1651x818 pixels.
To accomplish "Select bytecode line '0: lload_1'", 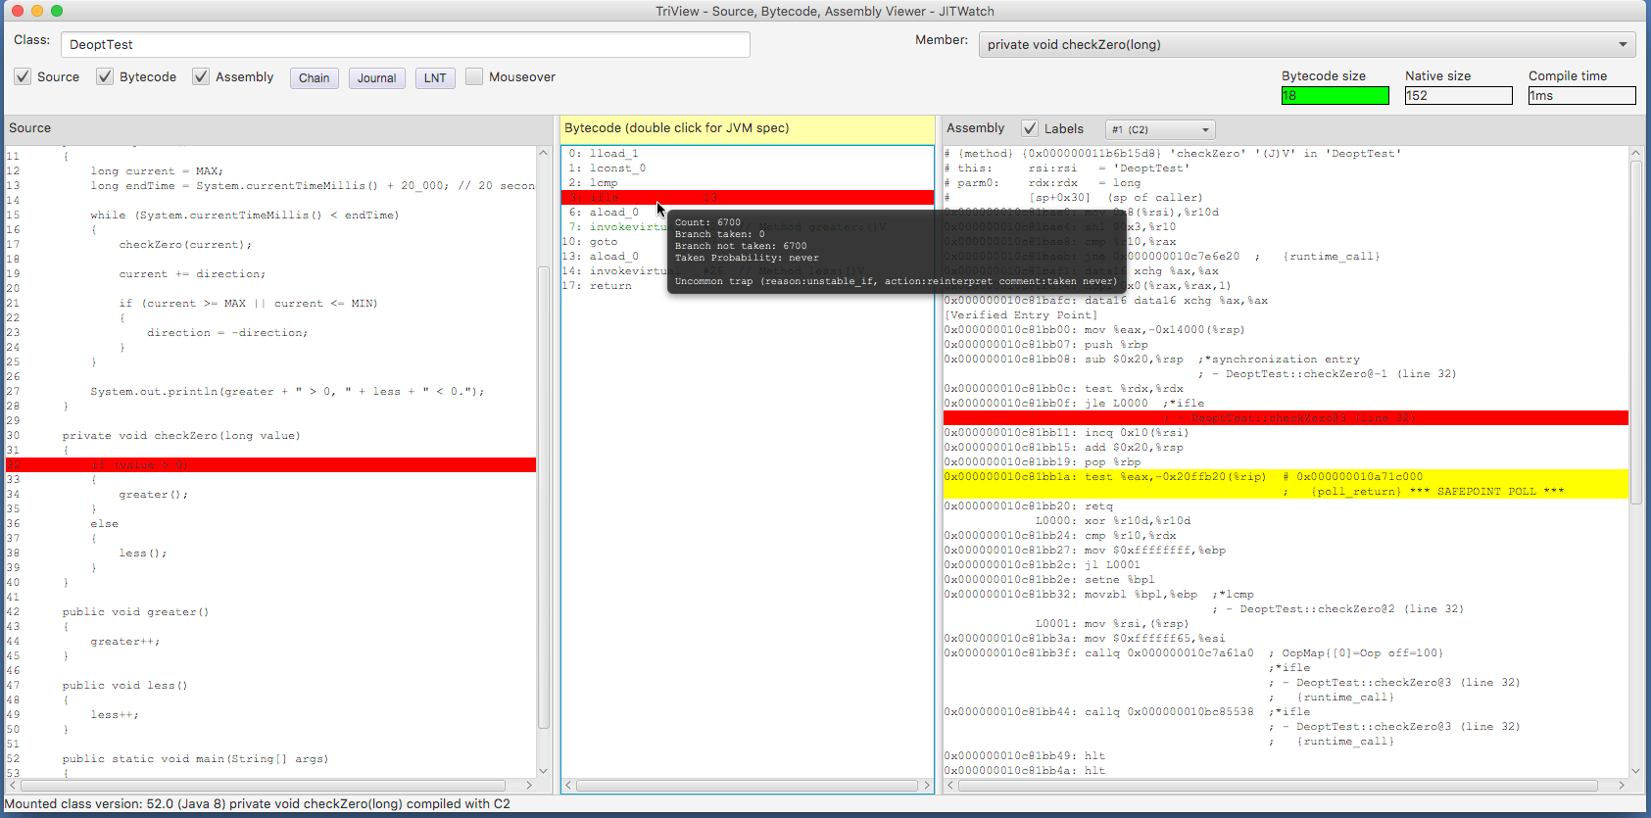I will [748, 154].
